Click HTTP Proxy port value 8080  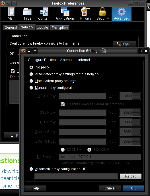point(128,96)
